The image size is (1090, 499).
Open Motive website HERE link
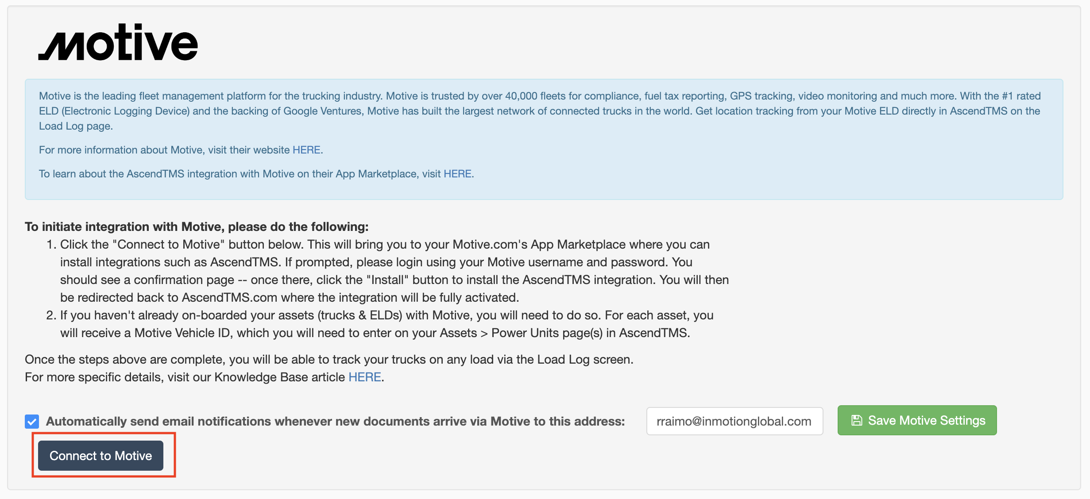click(x=306, y=150)
